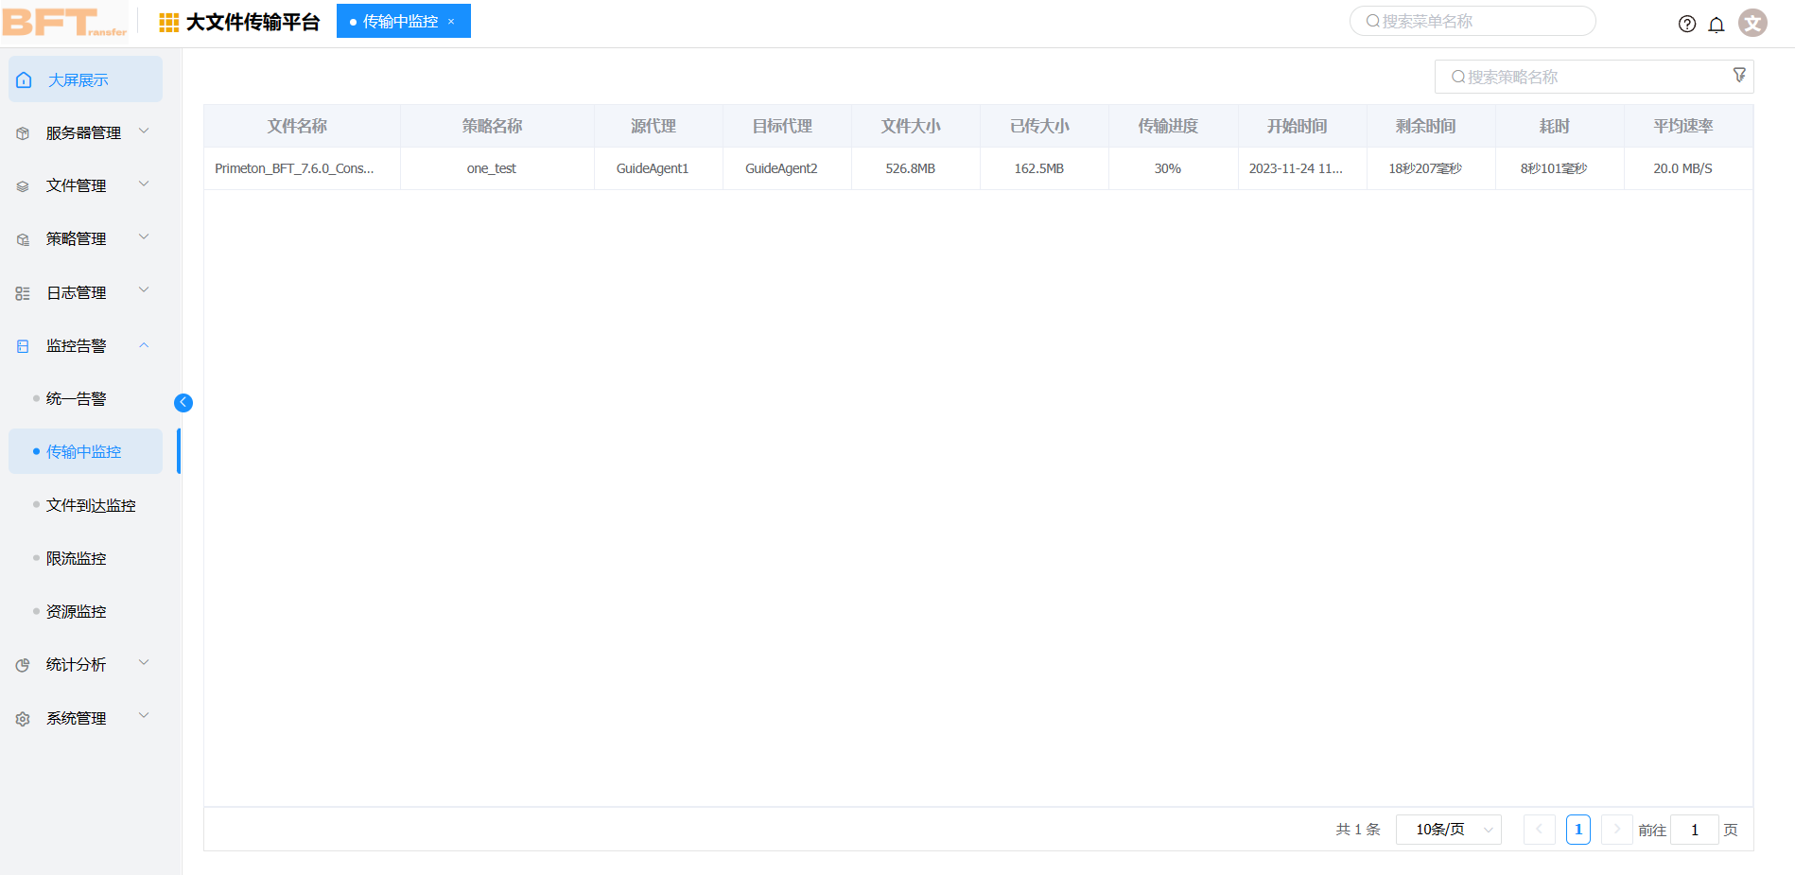
Task: Click the 统计分析 pie chart icon
Action: (23, 665)
